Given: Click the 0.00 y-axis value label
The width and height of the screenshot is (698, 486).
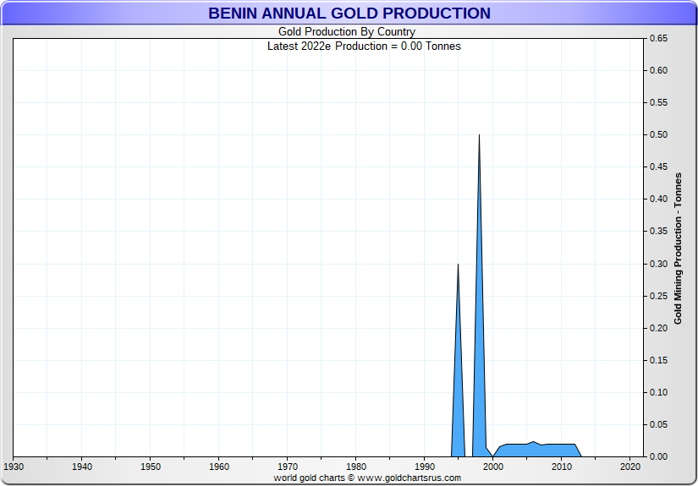Looking at the screenshot, I should [658, 456].
